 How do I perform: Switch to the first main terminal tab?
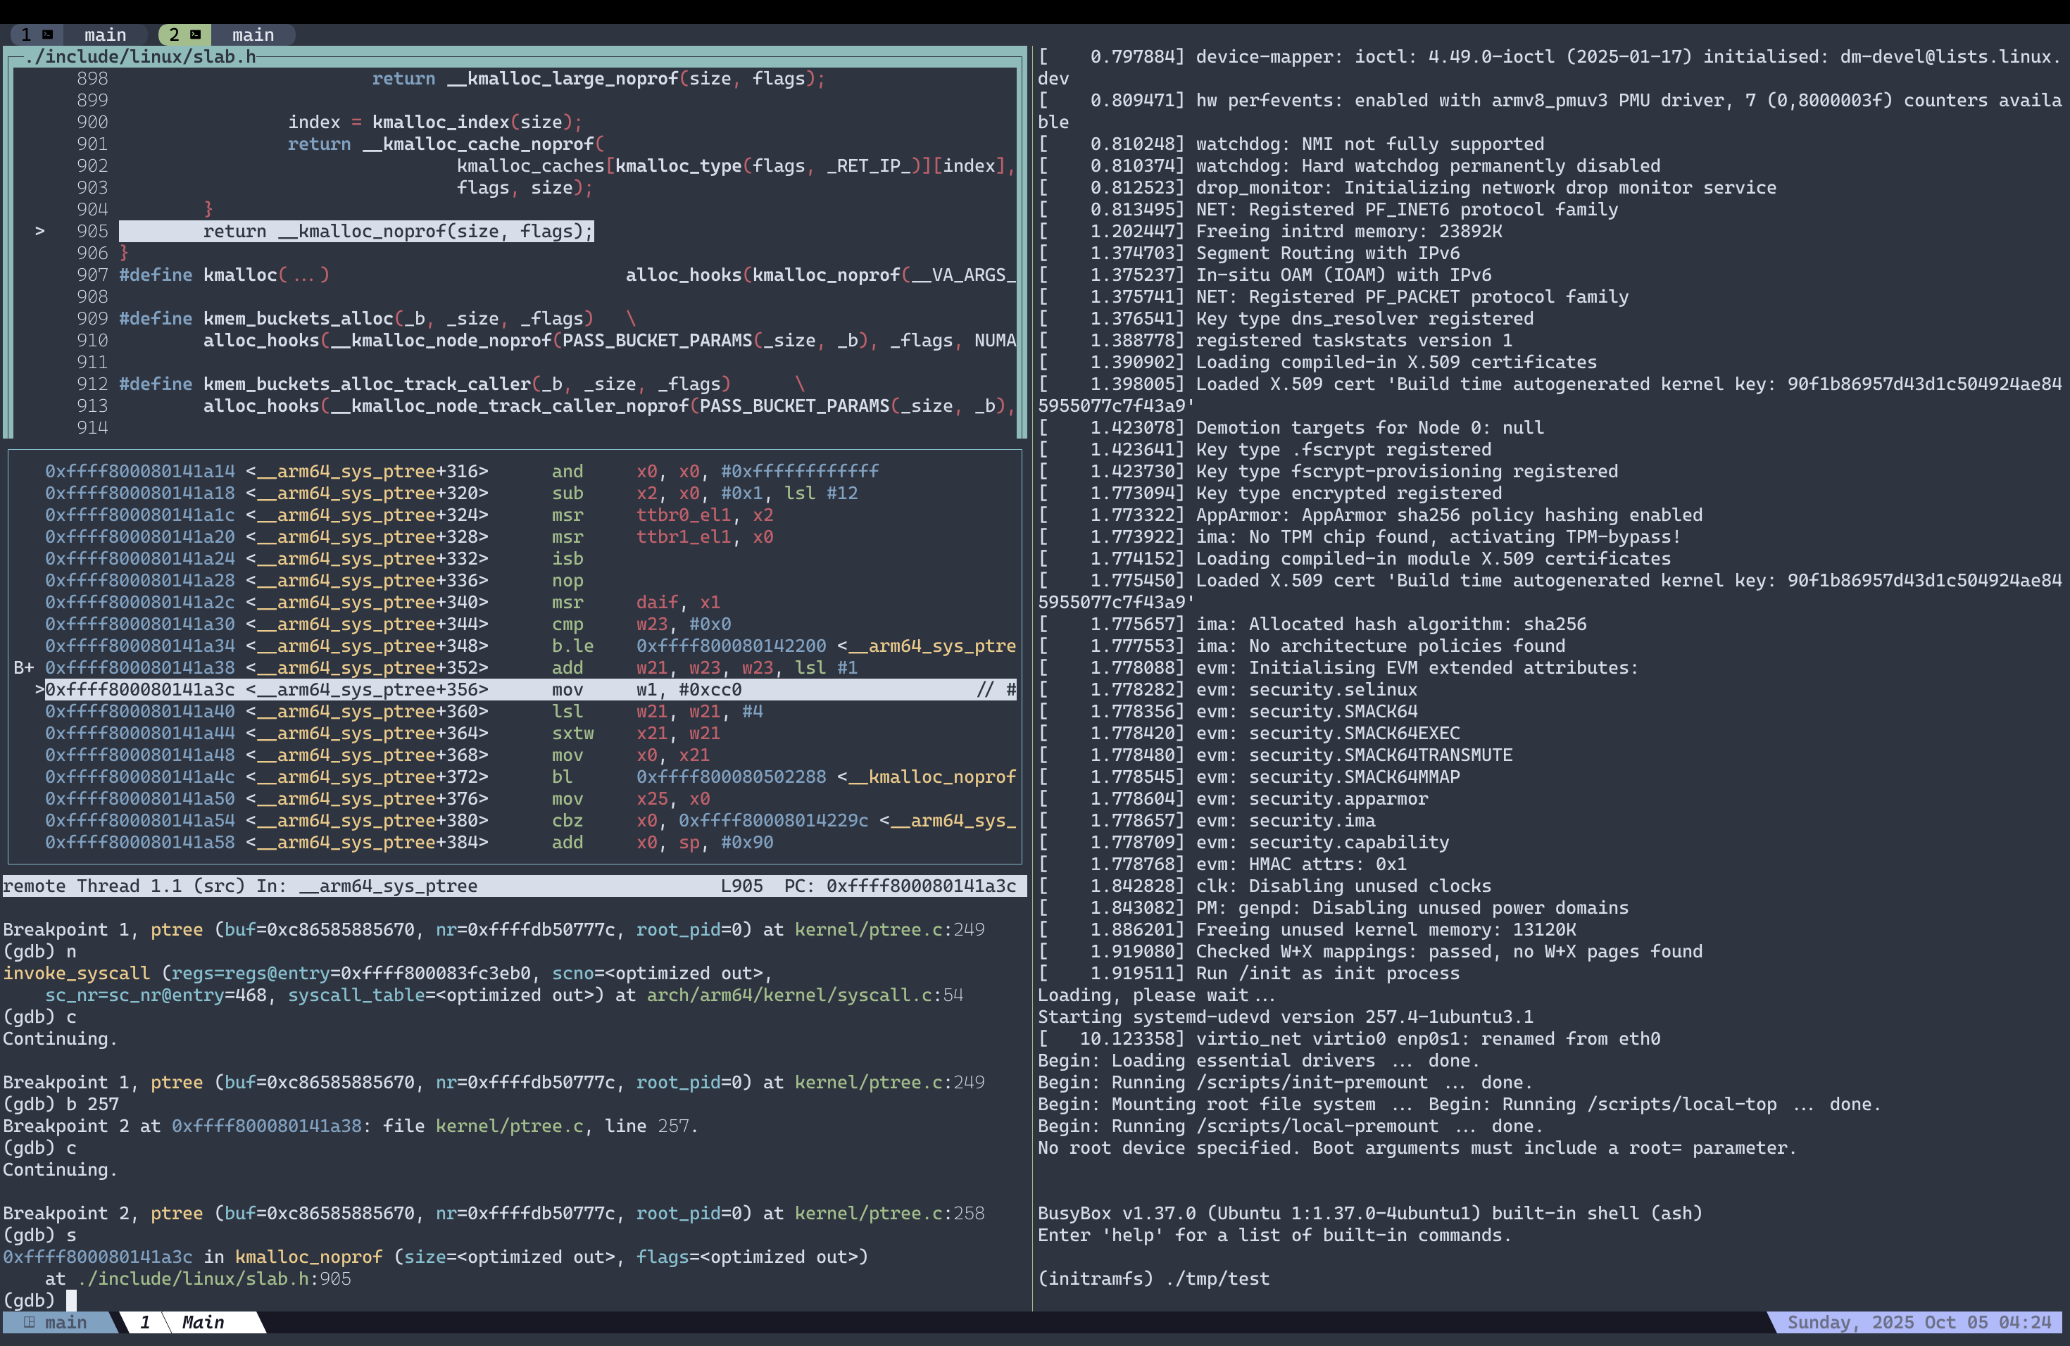pyautogui.click(x=104, y=34)
